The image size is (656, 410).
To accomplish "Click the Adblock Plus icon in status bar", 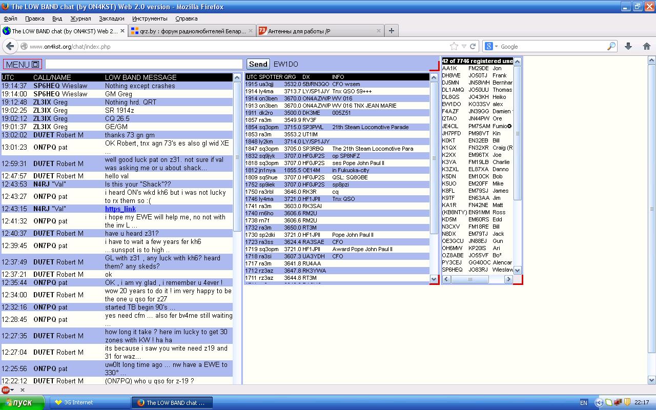I will (6, 390).
